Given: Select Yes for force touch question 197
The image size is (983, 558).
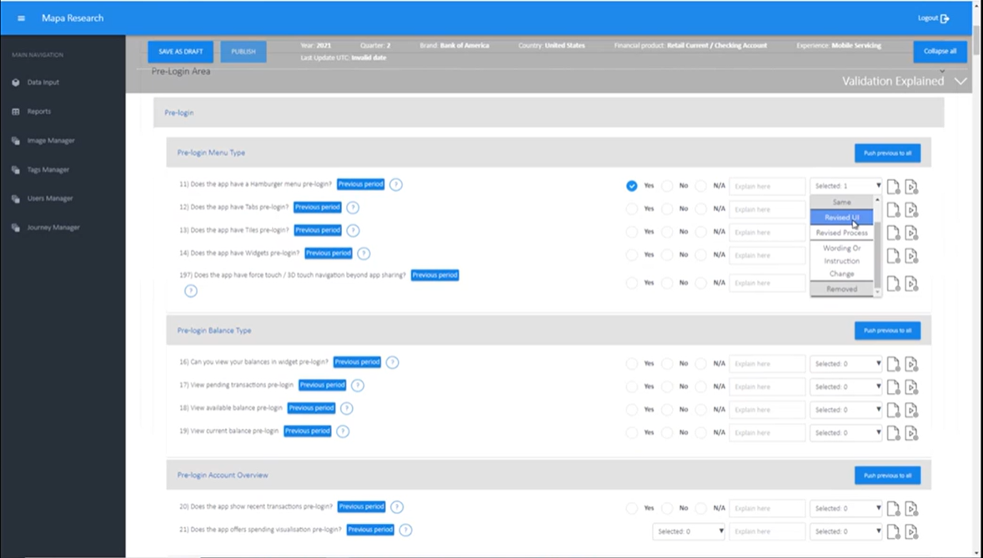Looking at the screenshot, I should pos(631,283).
